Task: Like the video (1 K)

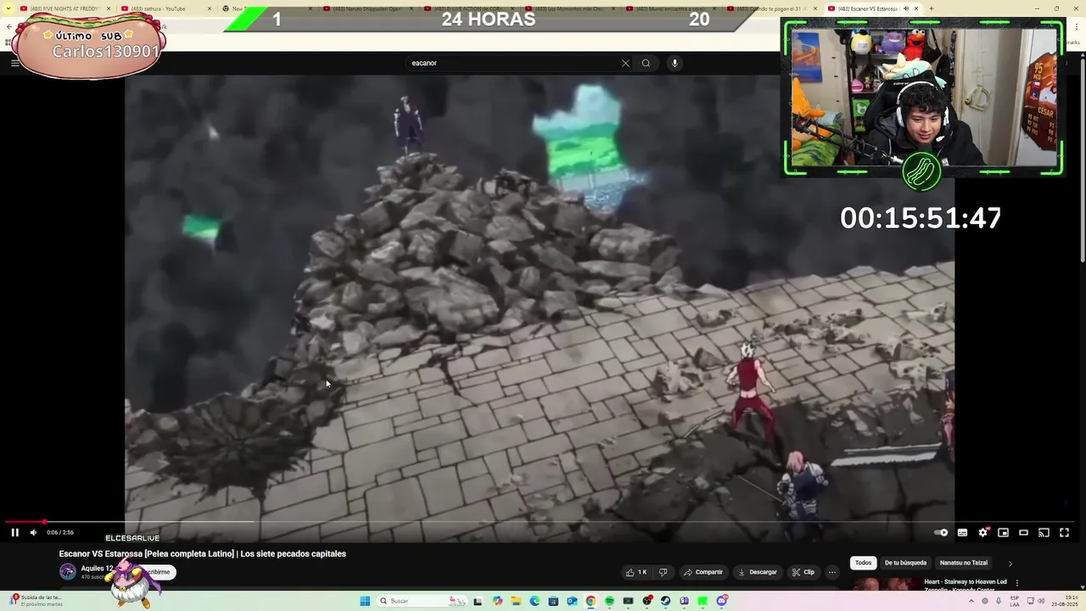Action: [636, 572]
